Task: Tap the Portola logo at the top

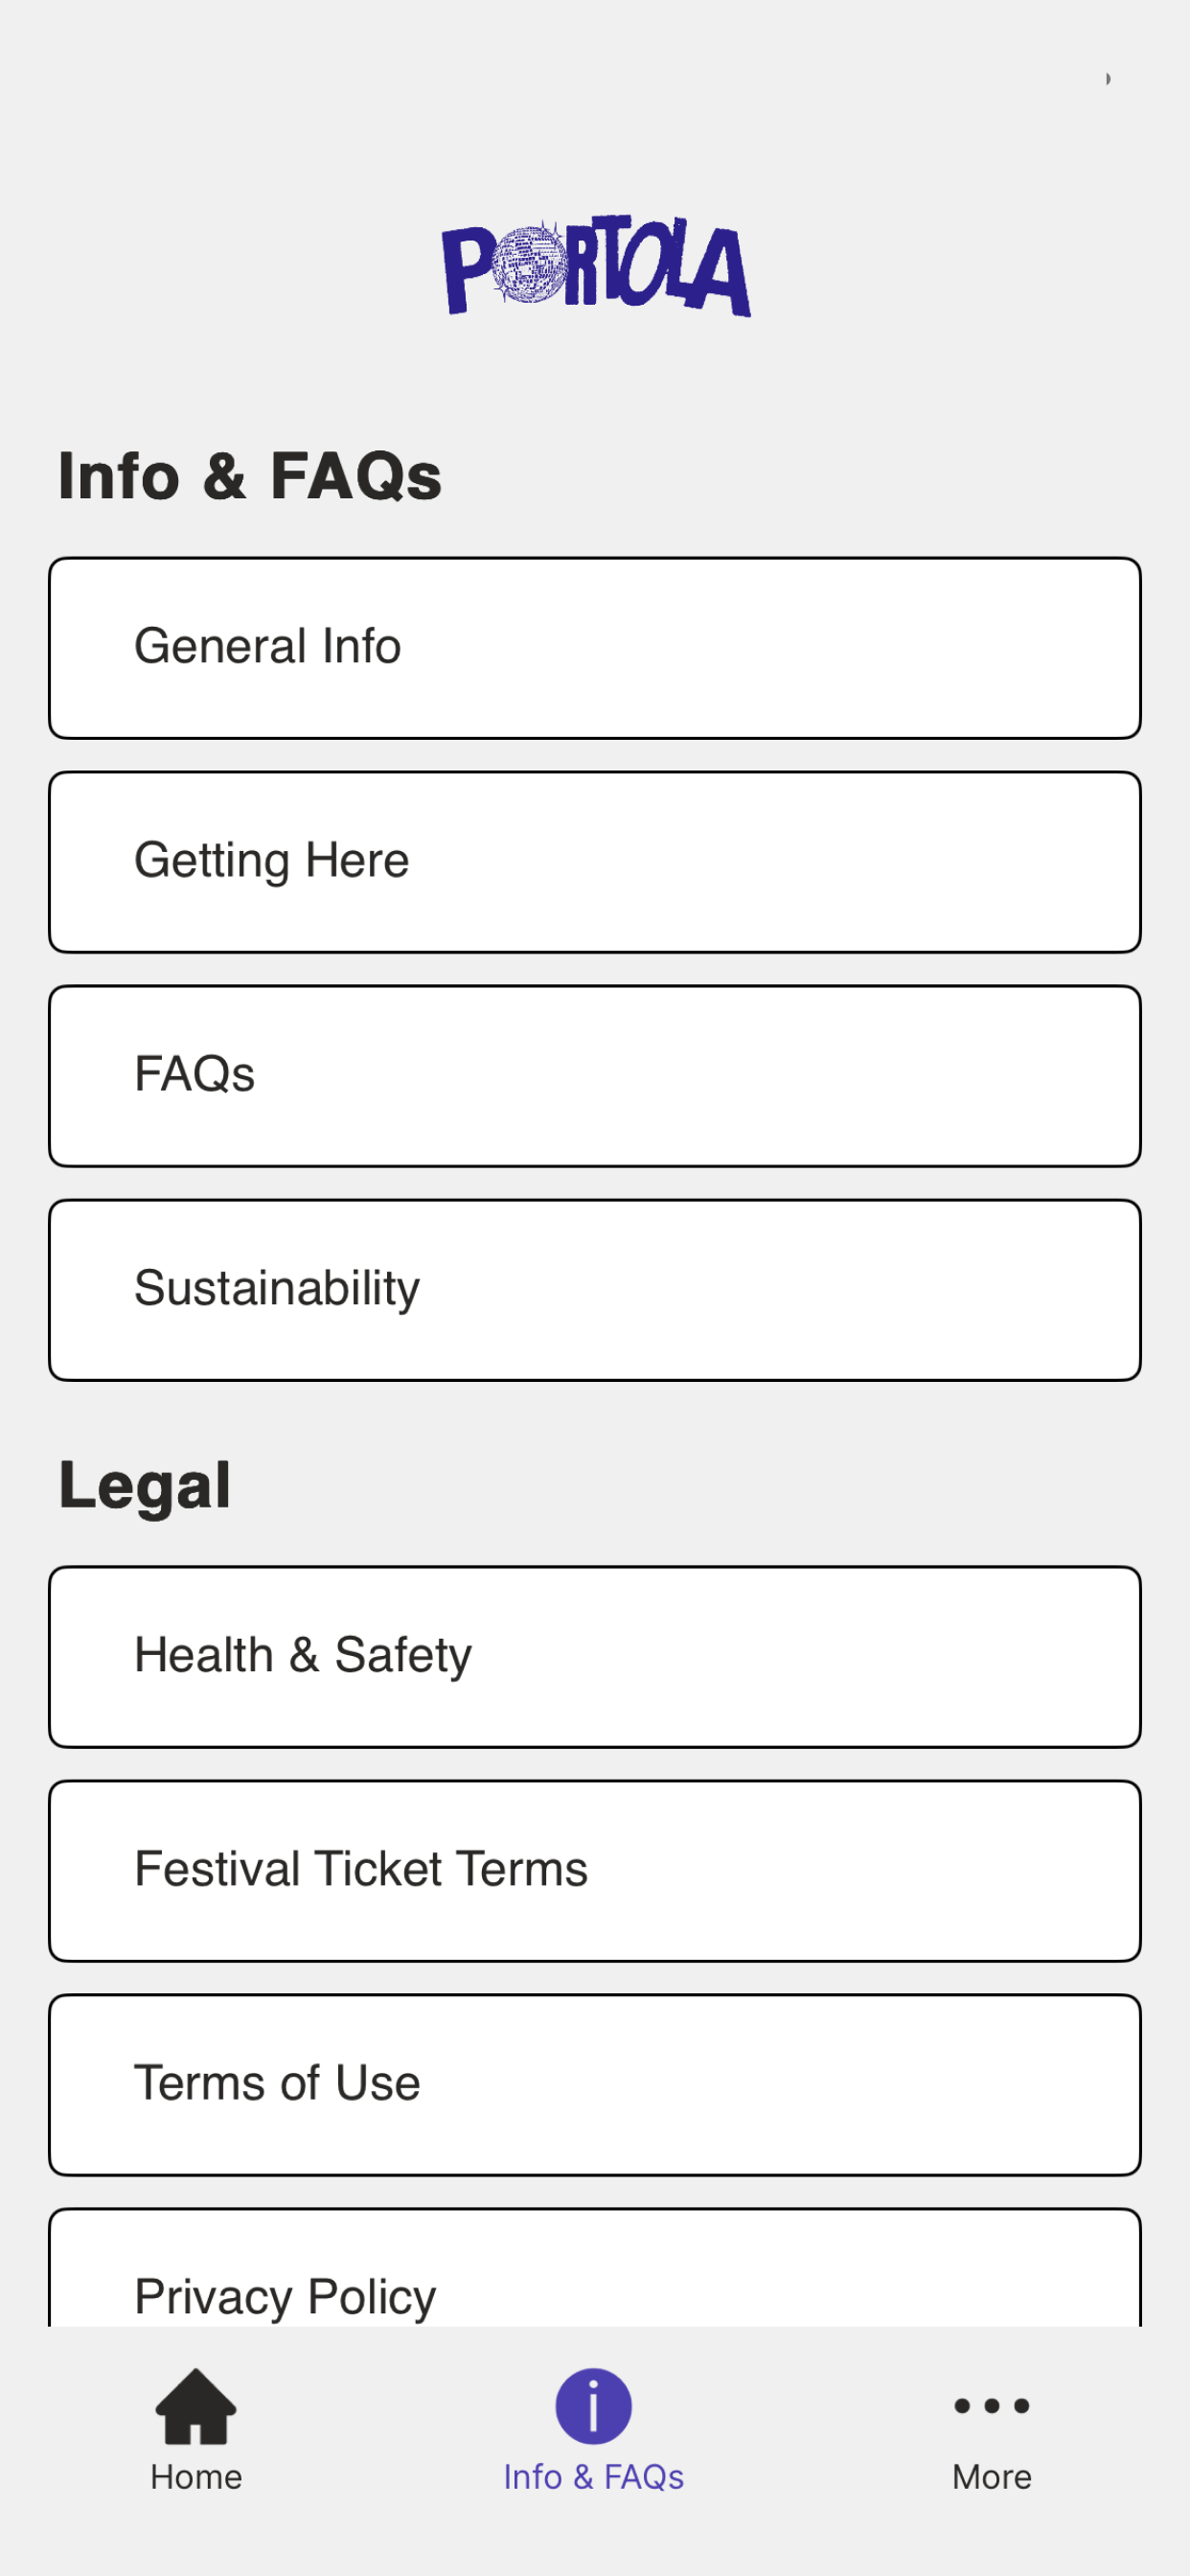Action: 596,266
